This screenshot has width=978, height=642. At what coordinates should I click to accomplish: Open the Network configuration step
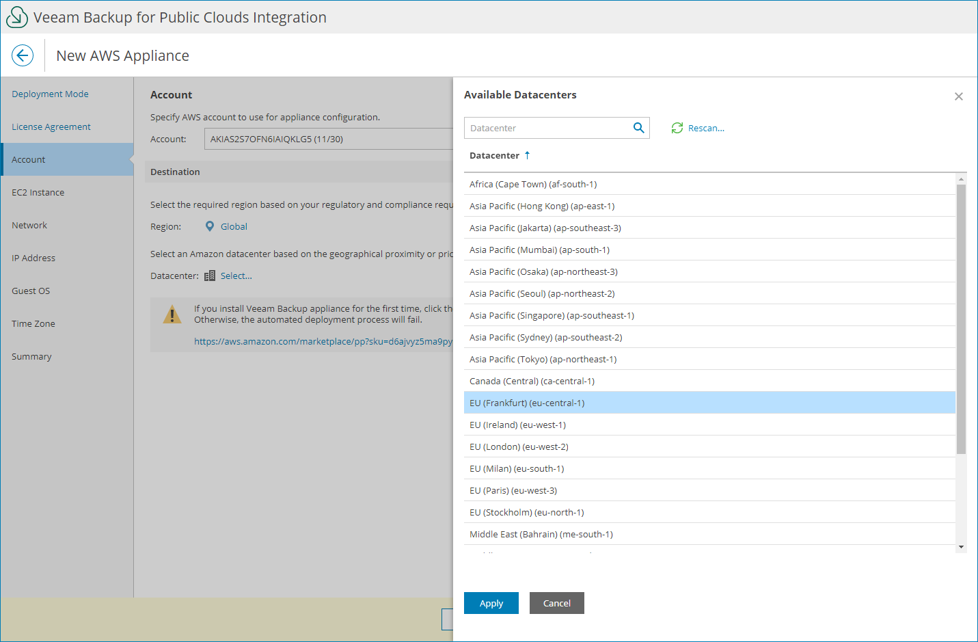(x=29, y=225)
